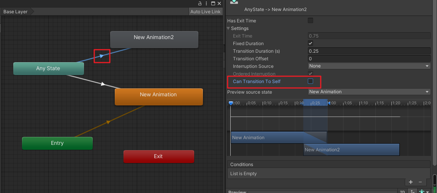
Task: Enable the Has Exit Time checkbox
Action: 310,20
